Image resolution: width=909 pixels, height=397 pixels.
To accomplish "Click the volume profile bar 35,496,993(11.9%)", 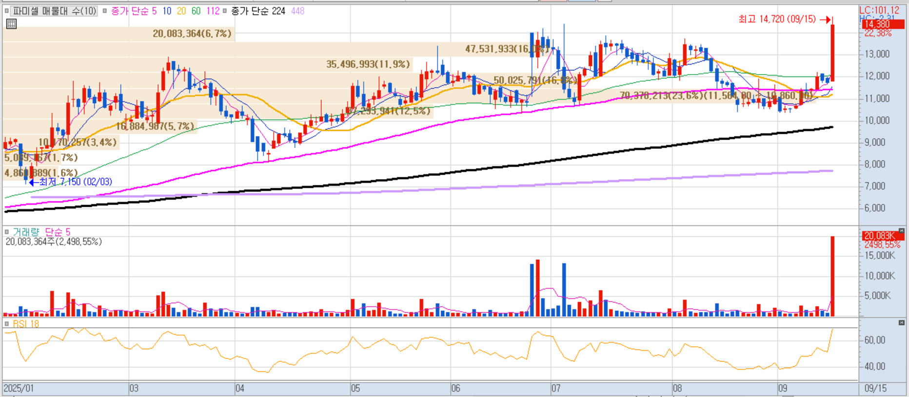I will tap(208, 64).
